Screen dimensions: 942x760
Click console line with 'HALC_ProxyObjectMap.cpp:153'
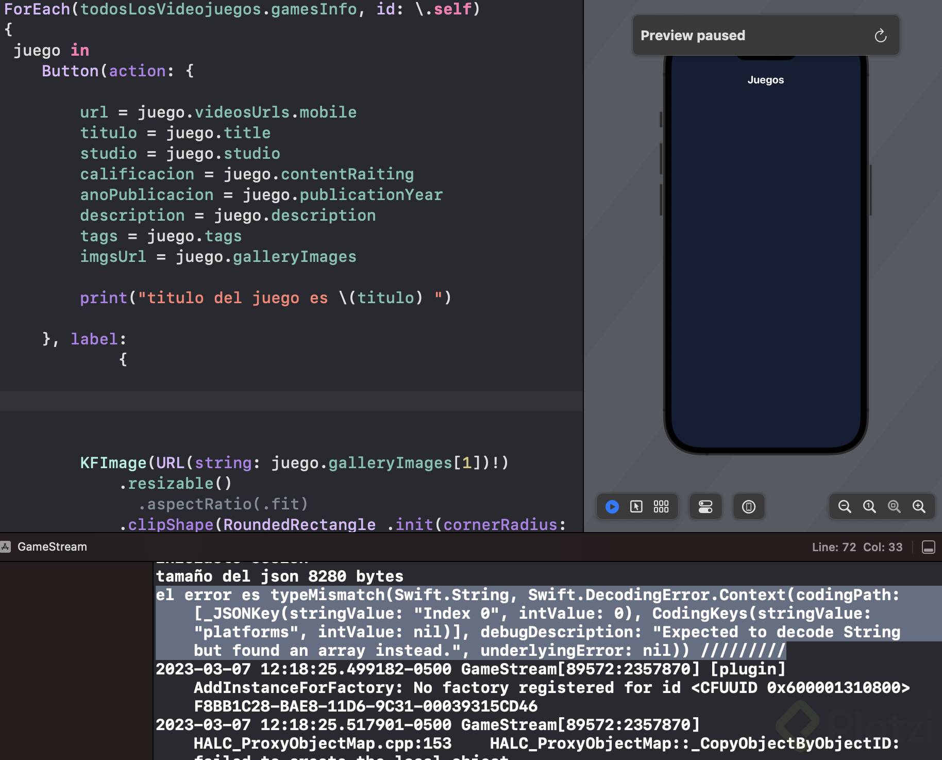point(547,744)
